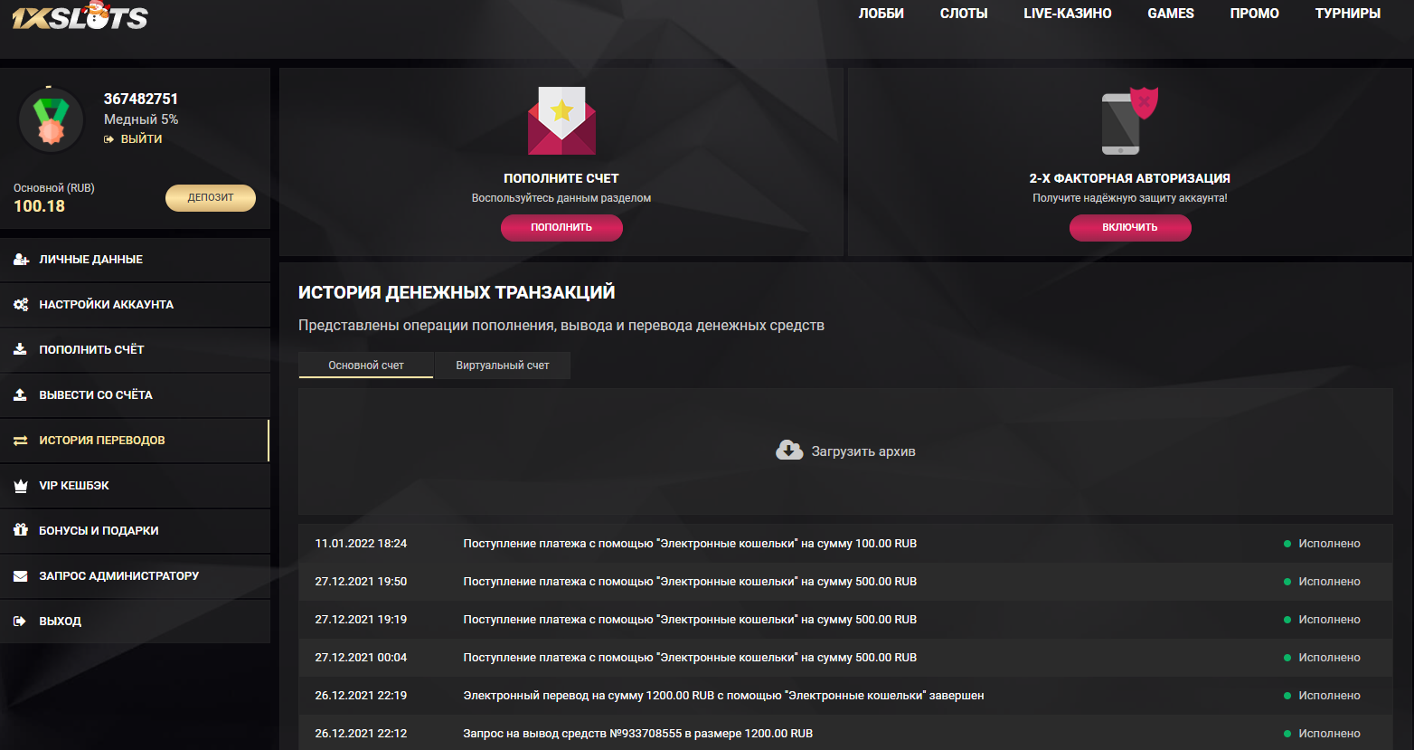The width and height of the screenshot is (1414, 750).
Task: Click the 100.00 RUB payment description
Action: 690,544
